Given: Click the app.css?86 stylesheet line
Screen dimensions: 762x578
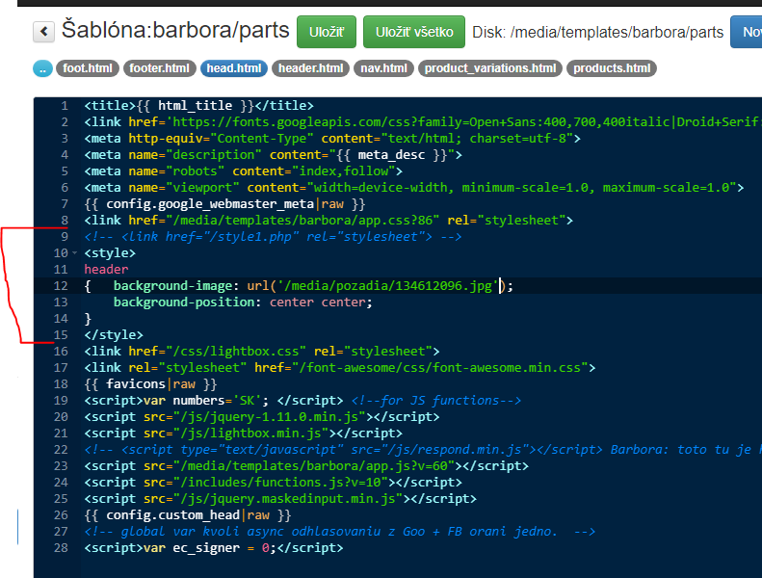Looking at the screenshot, I should [328, 221].
